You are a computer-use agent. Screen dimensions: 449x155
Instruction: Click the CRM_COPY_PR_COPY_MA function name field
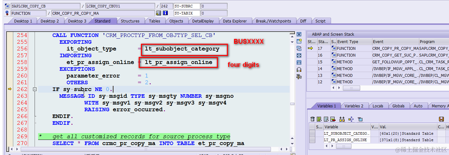coord(103,13)
